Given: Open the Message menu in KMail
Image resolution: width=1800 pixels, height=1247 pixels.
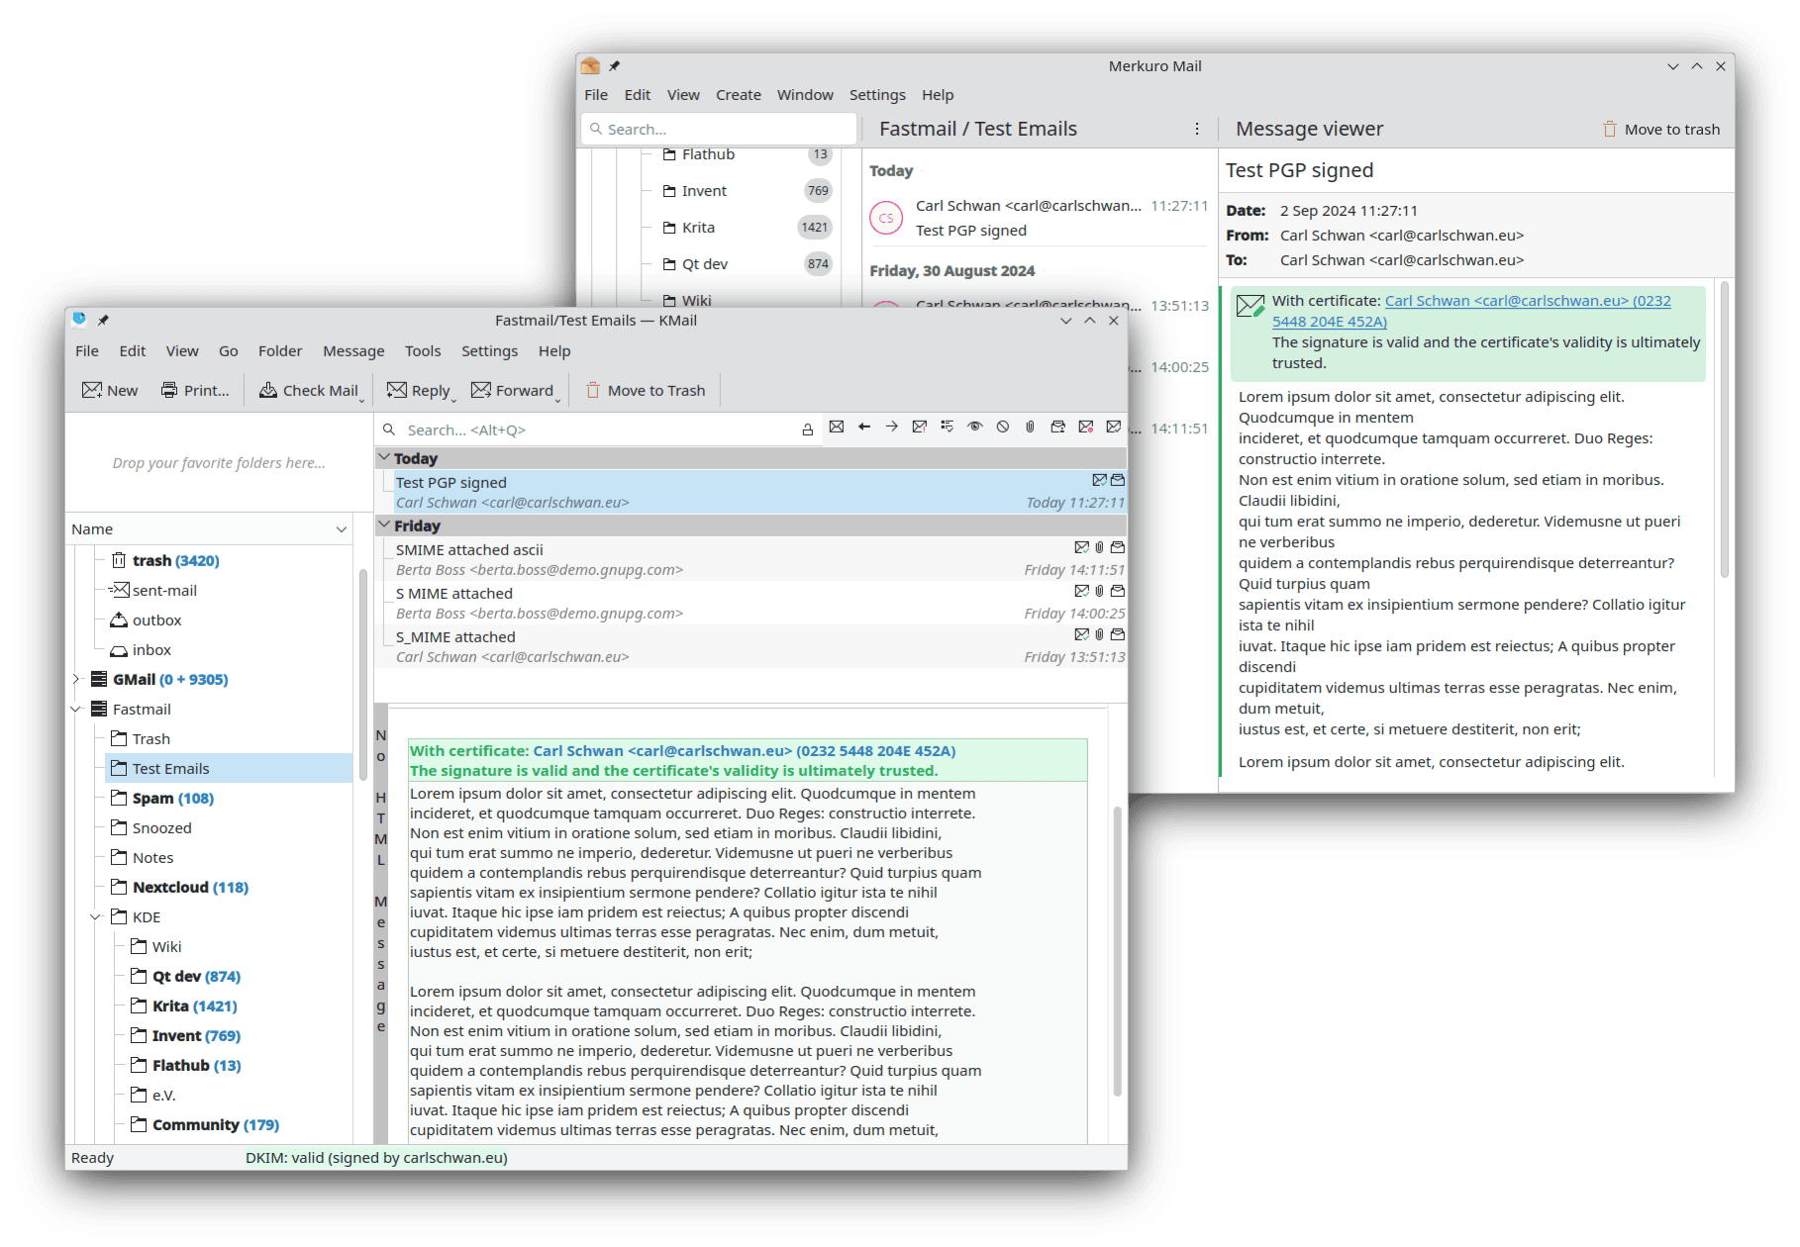Looking at the screenshot, I should click(353, 351).
